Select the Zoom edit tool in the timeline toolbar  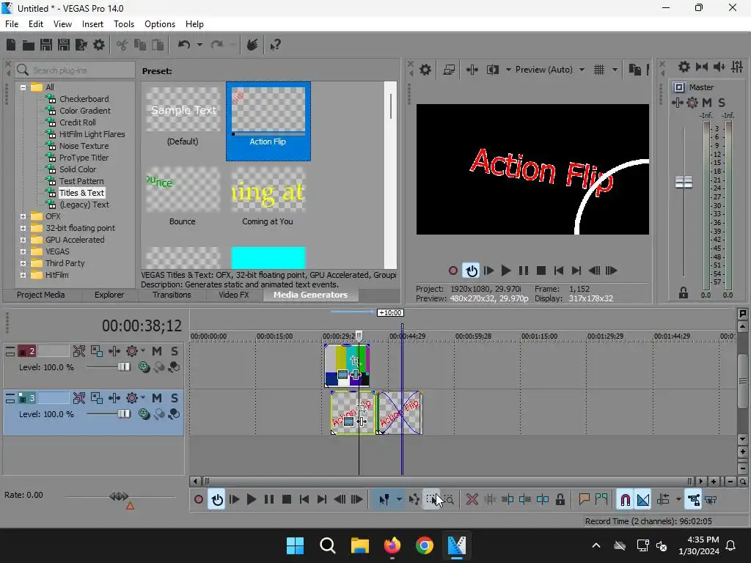click(x=449, y=500)
